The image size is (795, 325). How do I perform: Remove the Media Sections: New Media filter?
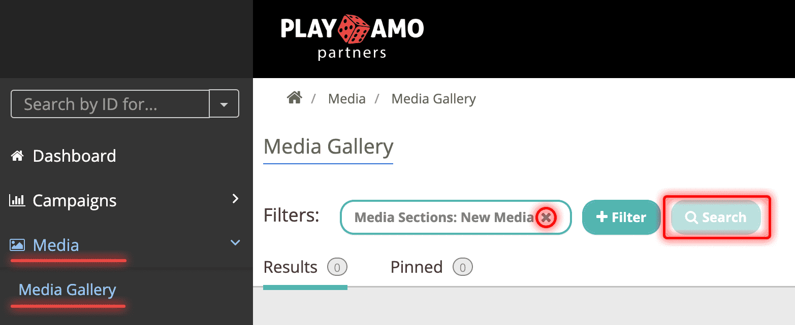pyautogui.click(x=546, y=218)
